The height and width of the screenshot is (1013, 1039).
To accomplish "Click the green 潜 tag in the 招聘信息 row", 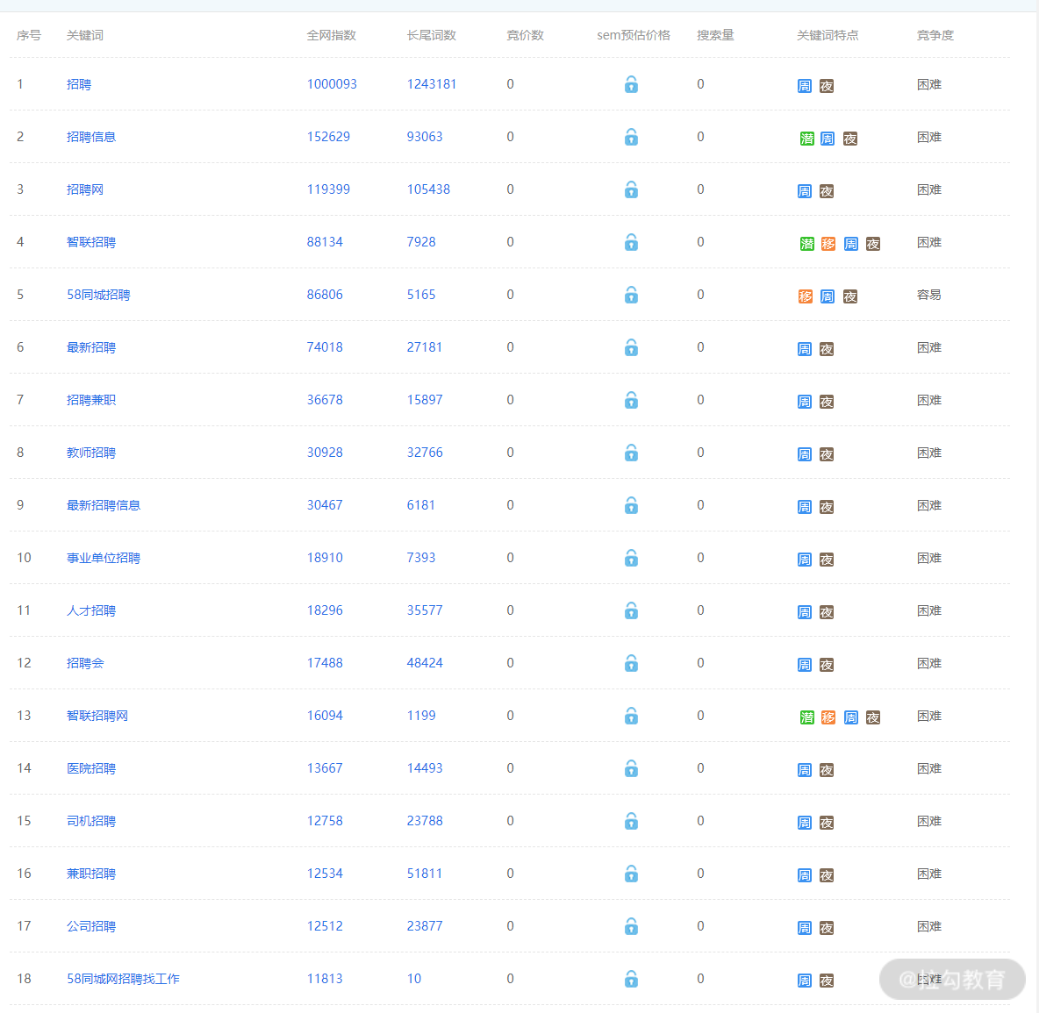I will [807, 139].
